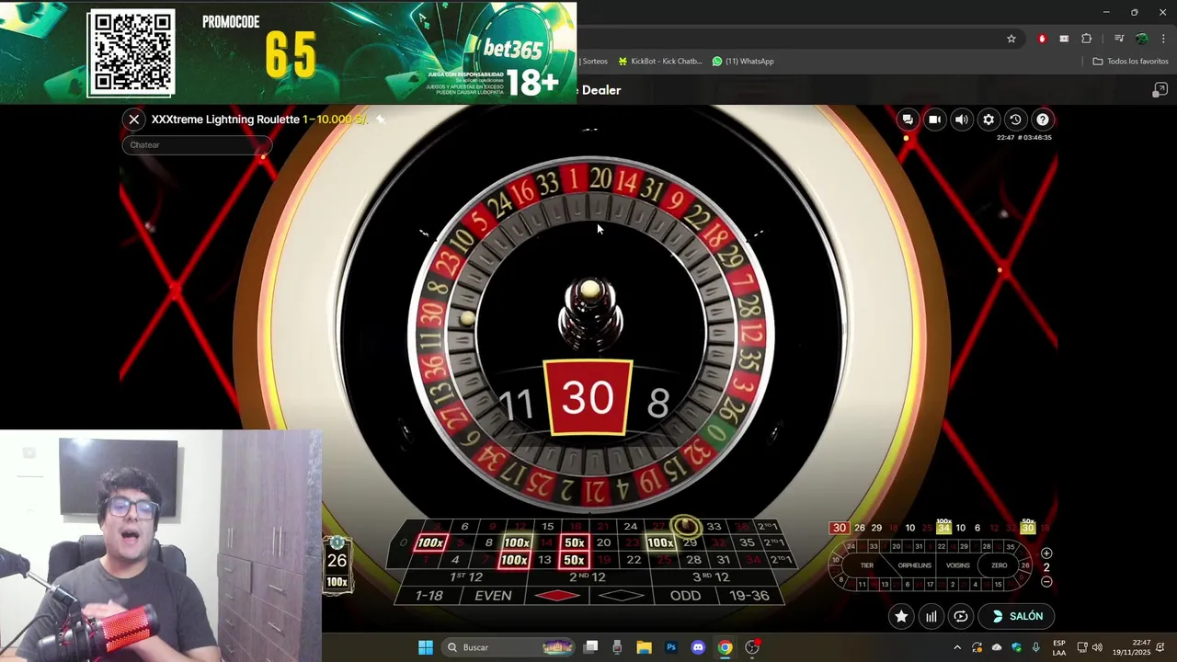
Task: Click highlighted 34 100x result in history
Action: (943, 527)
